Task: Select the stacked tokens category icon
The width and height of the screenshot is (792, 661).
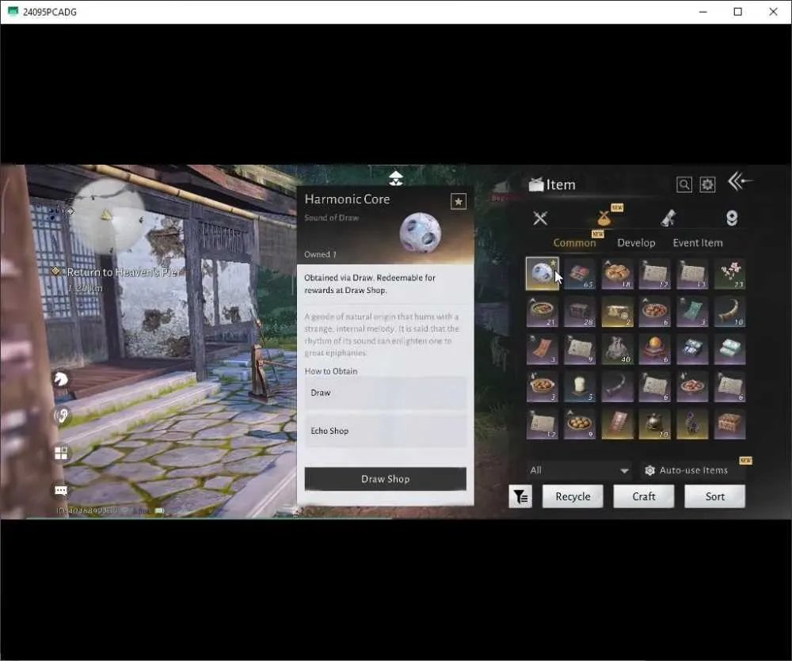Action: pyautogui.click(x=731, y=218)
